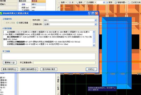
Task: Open the empty toolbar combo box
Action: [101, 3]
